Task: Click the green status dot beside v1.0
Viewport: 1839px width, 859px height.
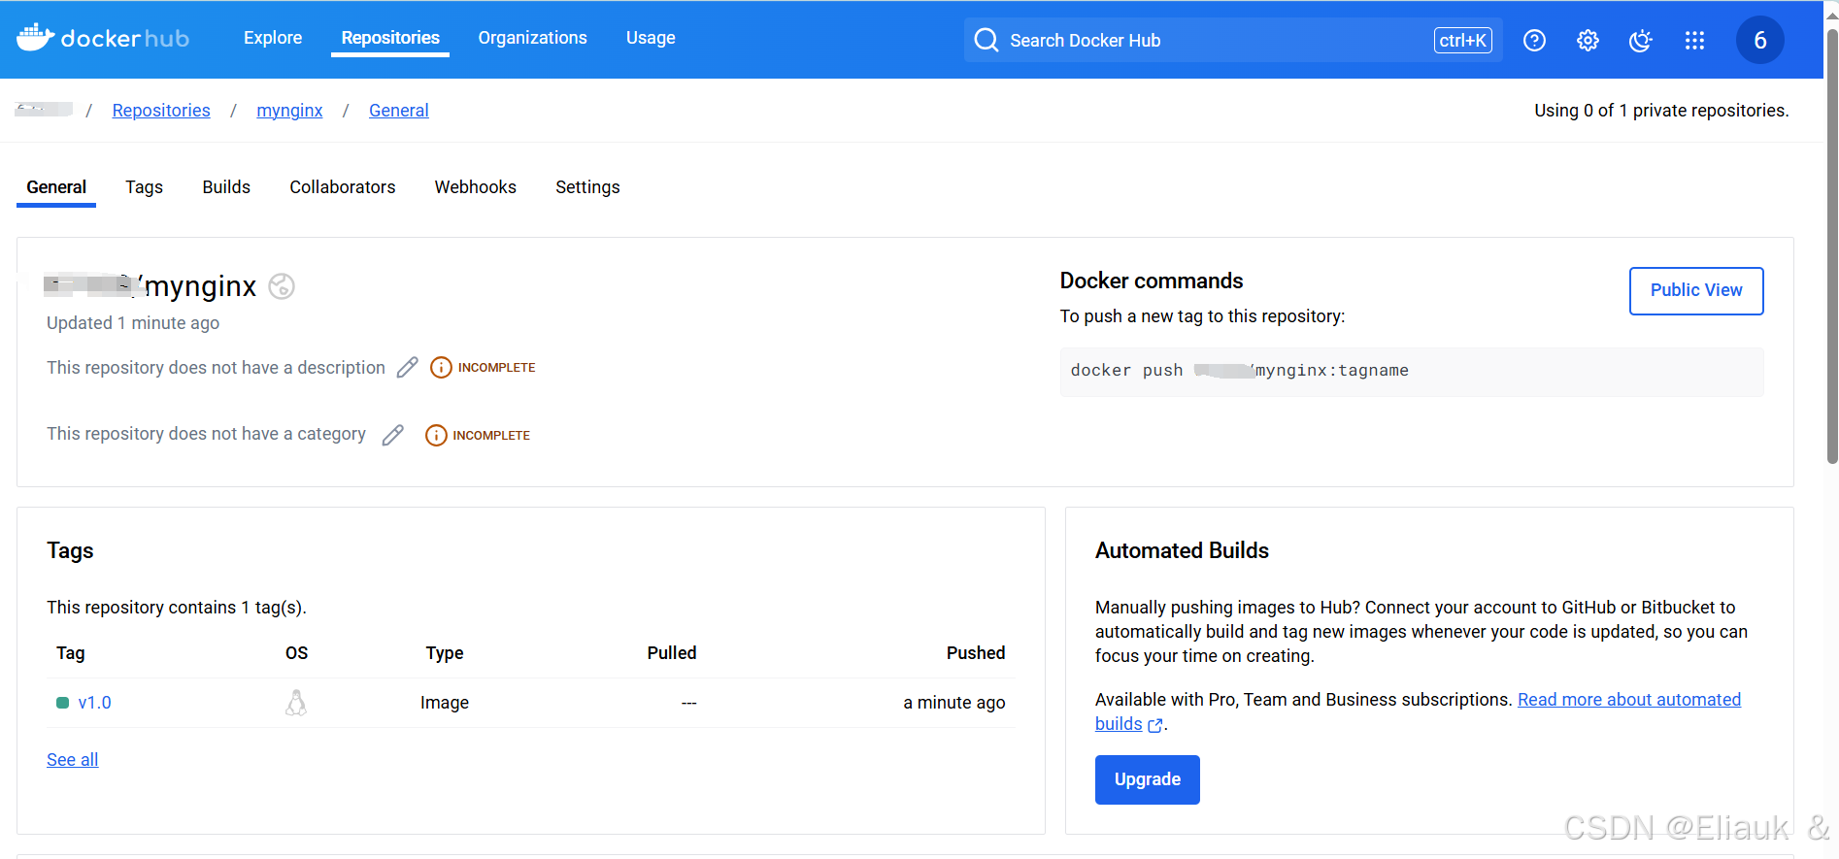Action: (63, 703)
